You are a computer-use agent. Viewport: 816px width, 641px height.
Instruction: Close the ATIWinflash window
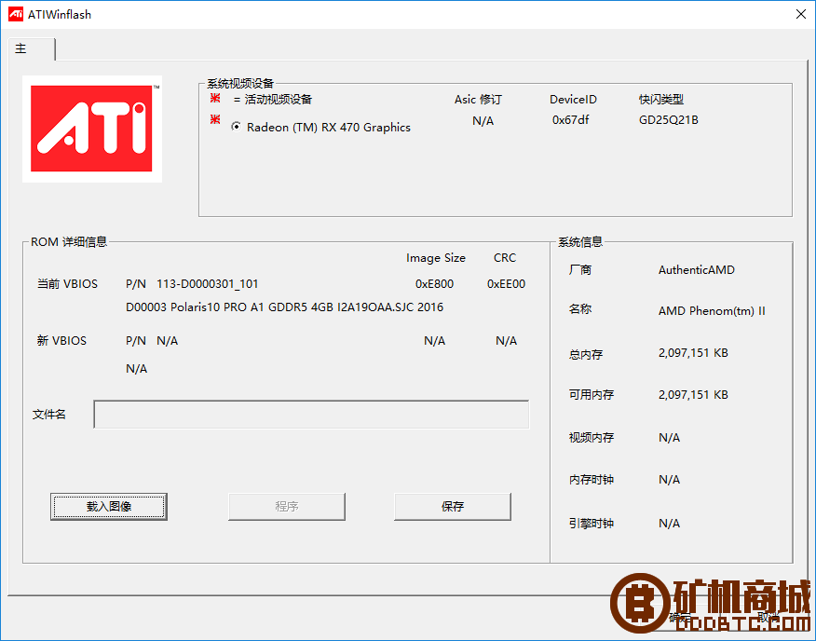[801, 14]
